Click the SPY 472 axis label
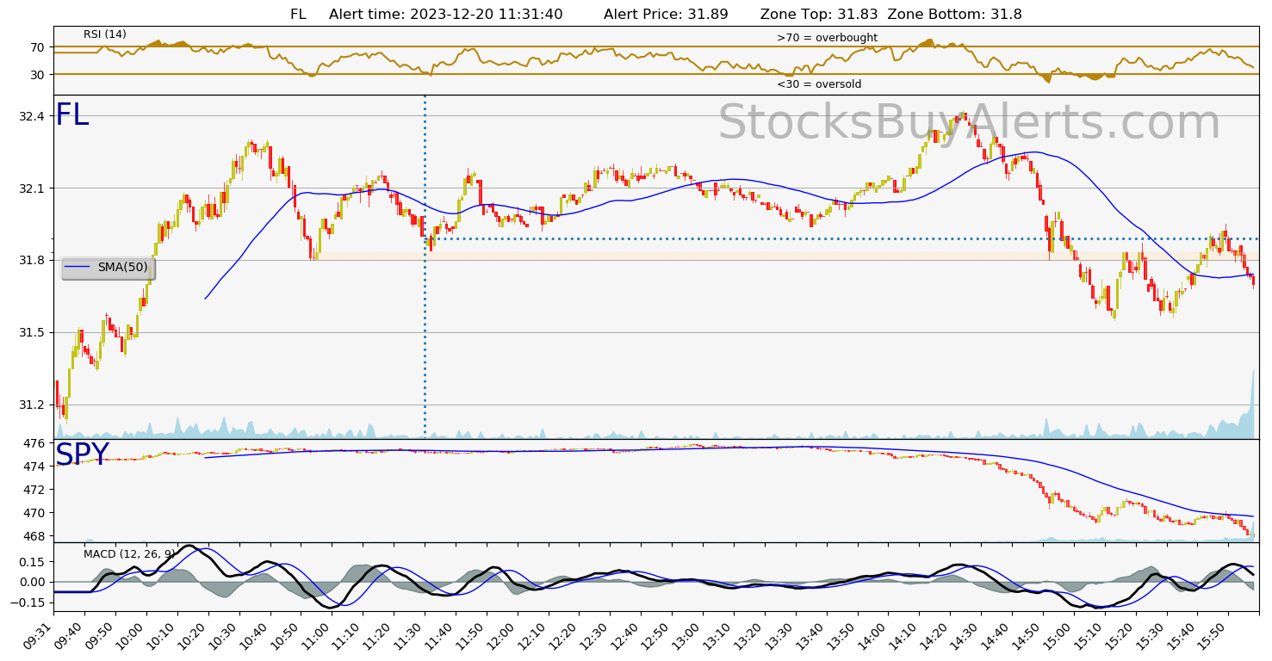Image resolution: width=1272 pixels, height=661 pixels. [34, 490]
